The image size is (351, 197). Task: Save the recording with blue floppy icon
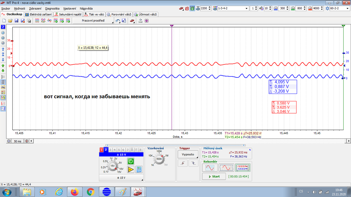[x=16, y=21]
